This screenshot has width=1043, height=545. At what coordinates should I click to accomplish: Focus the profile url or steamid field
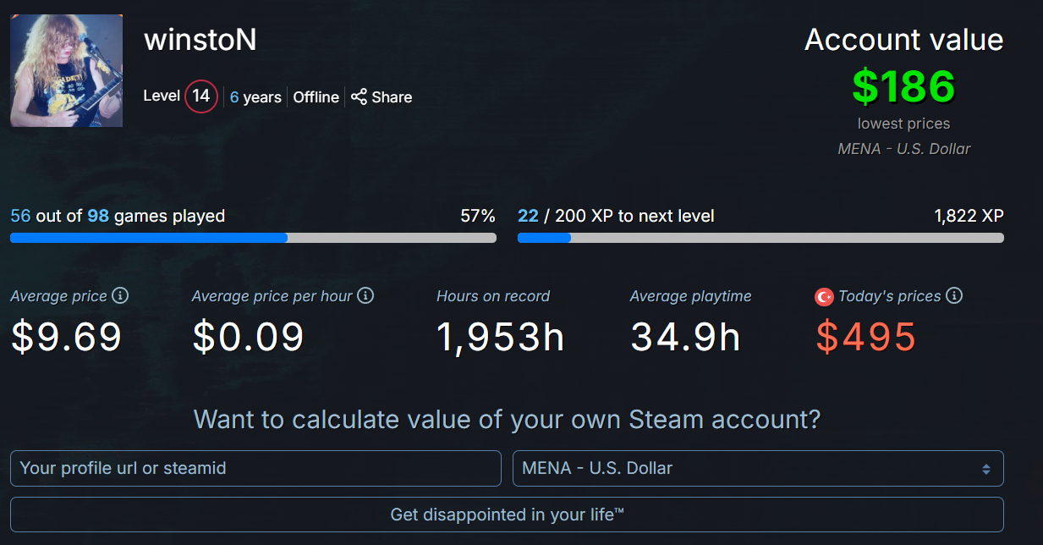[255, 468]
